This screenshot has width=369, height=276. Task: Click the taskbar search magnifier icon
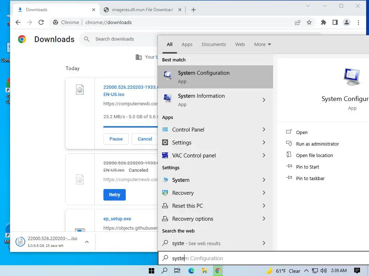(x=164, y=271)
